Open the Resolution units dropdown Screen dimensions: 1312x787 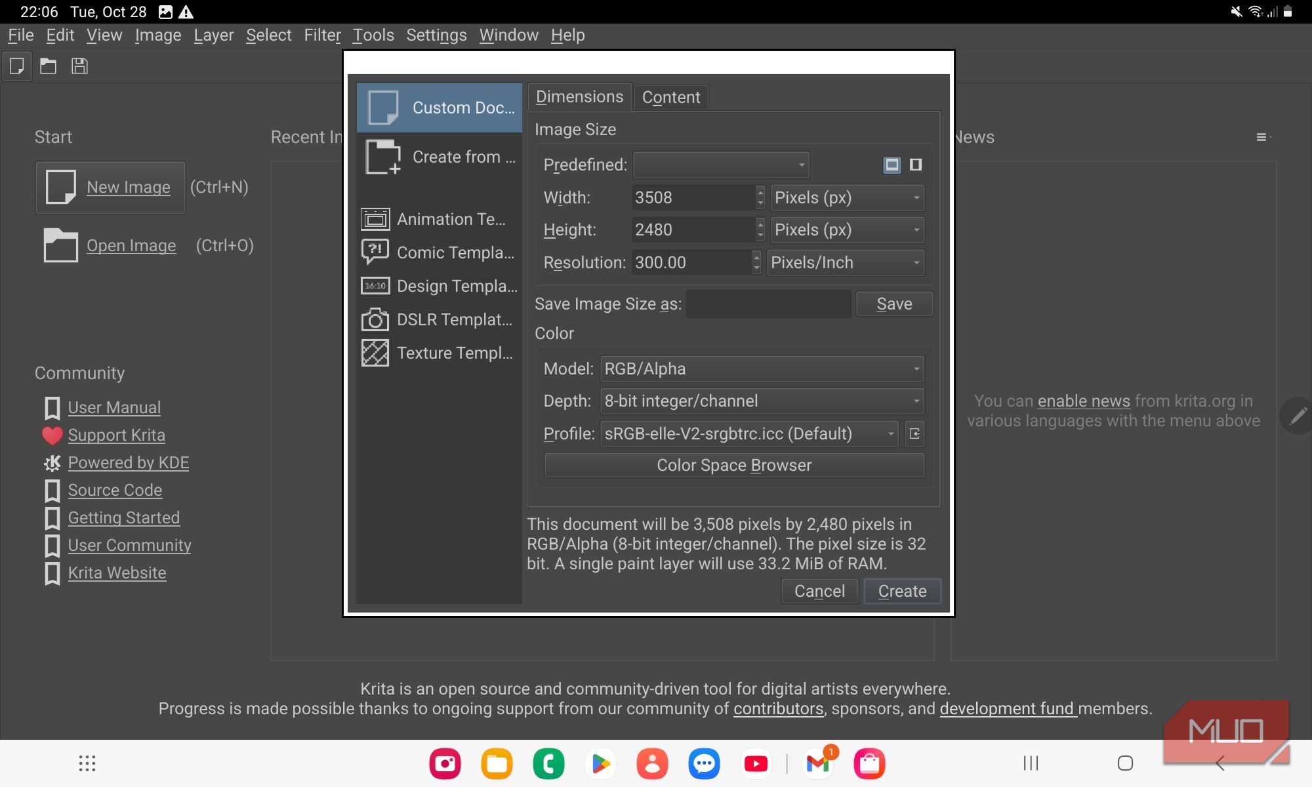(x=846, y=262)
